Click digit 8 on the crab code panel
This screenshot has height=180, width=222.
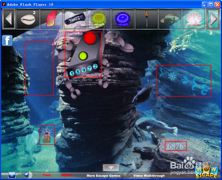pyautogui.click(x=78, y=72)
